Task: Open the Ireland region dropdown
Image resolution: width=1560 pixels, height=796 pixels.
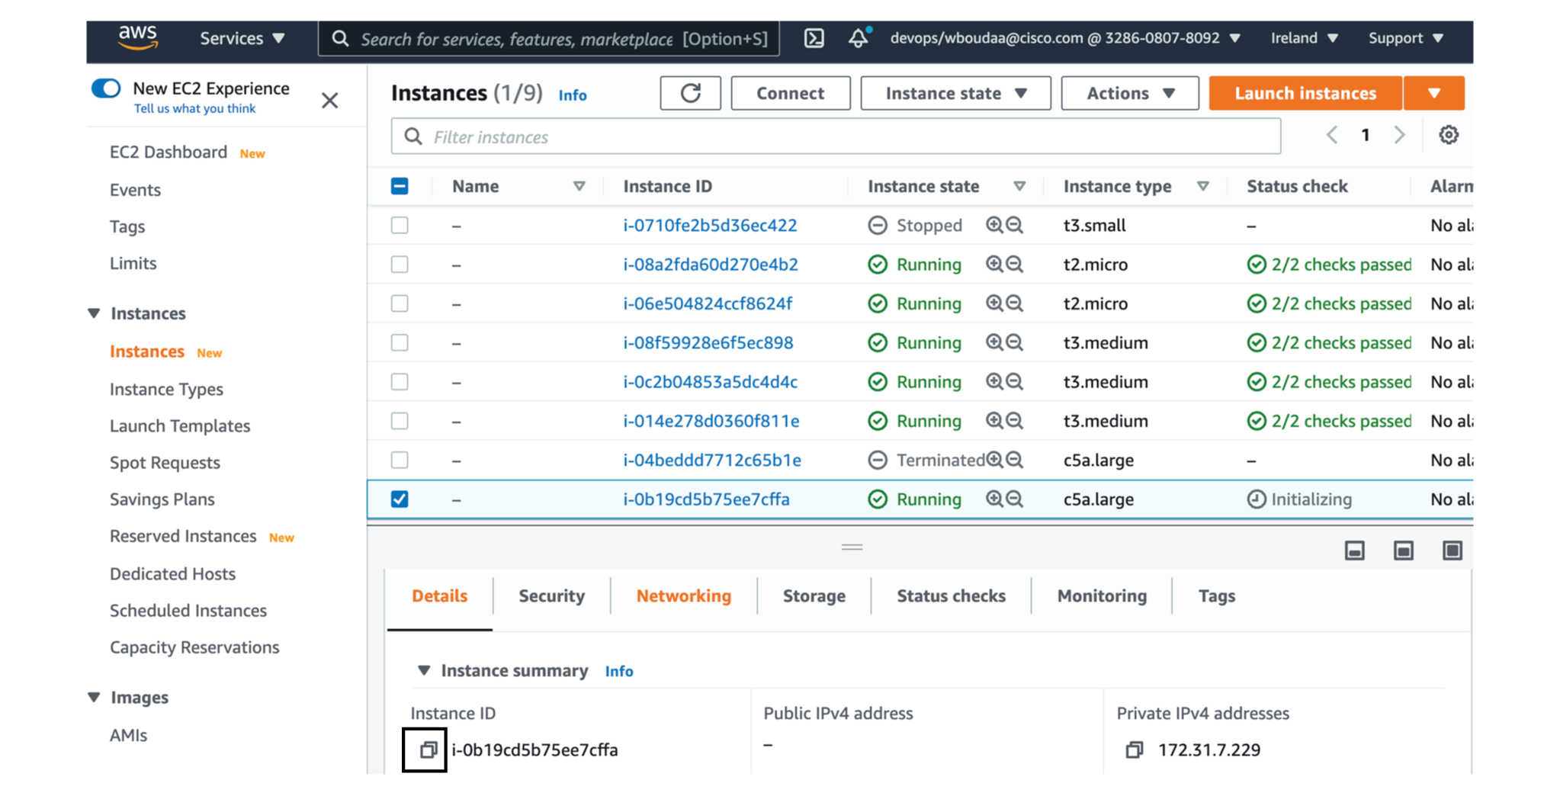Action: pyautogui.click(x=1304, y=38)
